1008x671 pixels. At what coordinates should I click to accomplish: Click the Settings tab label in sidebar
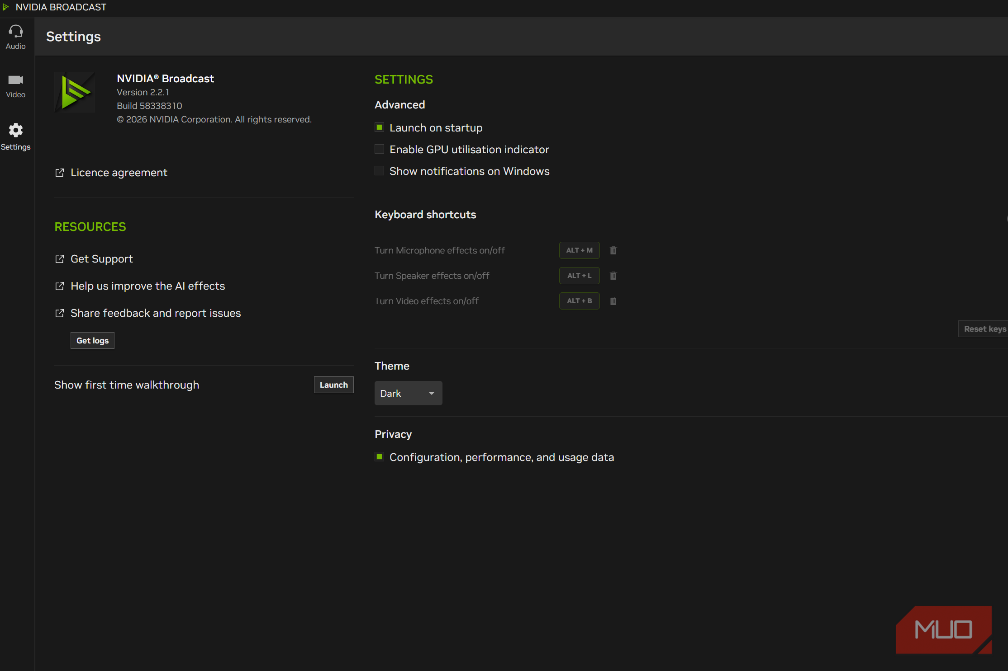coord(16,147)
